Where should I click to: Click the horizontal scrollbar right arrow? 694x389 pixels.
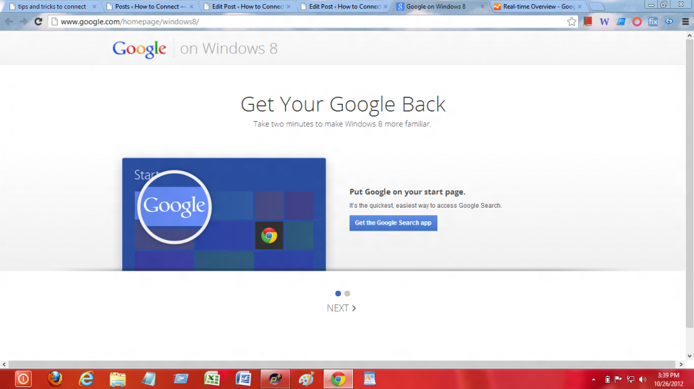pyautogui.click(x=681, y=364)
